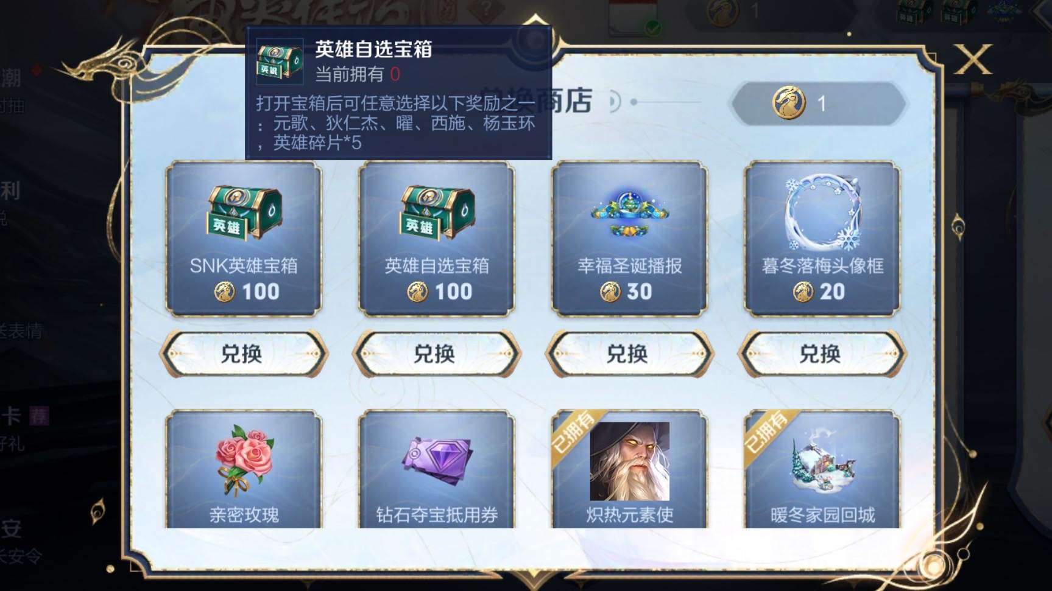Viewport: 1052px width, 591px height.
Task: Tap the gold coin currency icon
Action: [789, 103]
